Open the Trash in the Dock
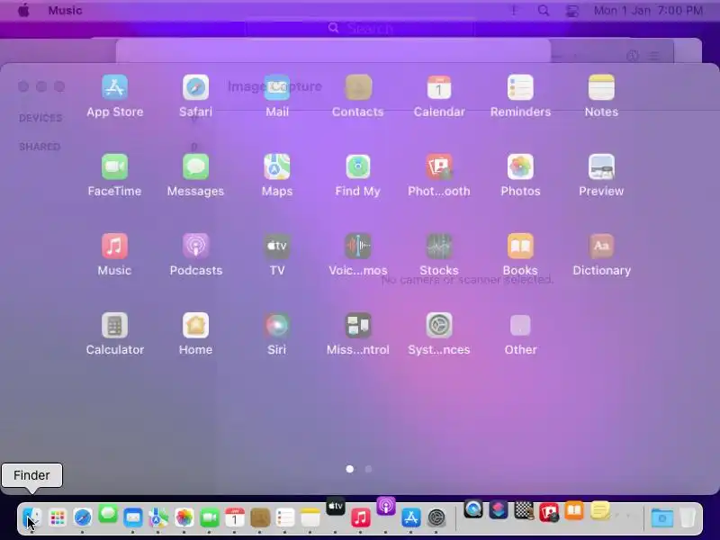The height and width of the screenshot is (540, 720). coord(688,518)
